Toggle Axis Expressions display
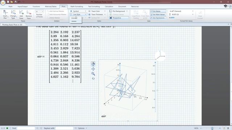The height and width of the screenshot is (130, 232). [158, 18]
